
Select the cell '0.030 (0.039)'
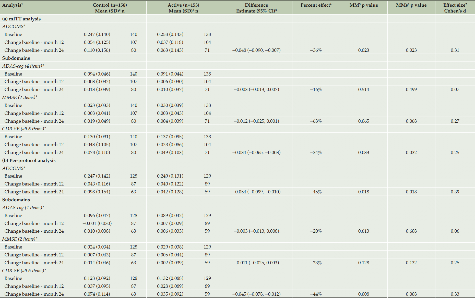click(170, 105)
